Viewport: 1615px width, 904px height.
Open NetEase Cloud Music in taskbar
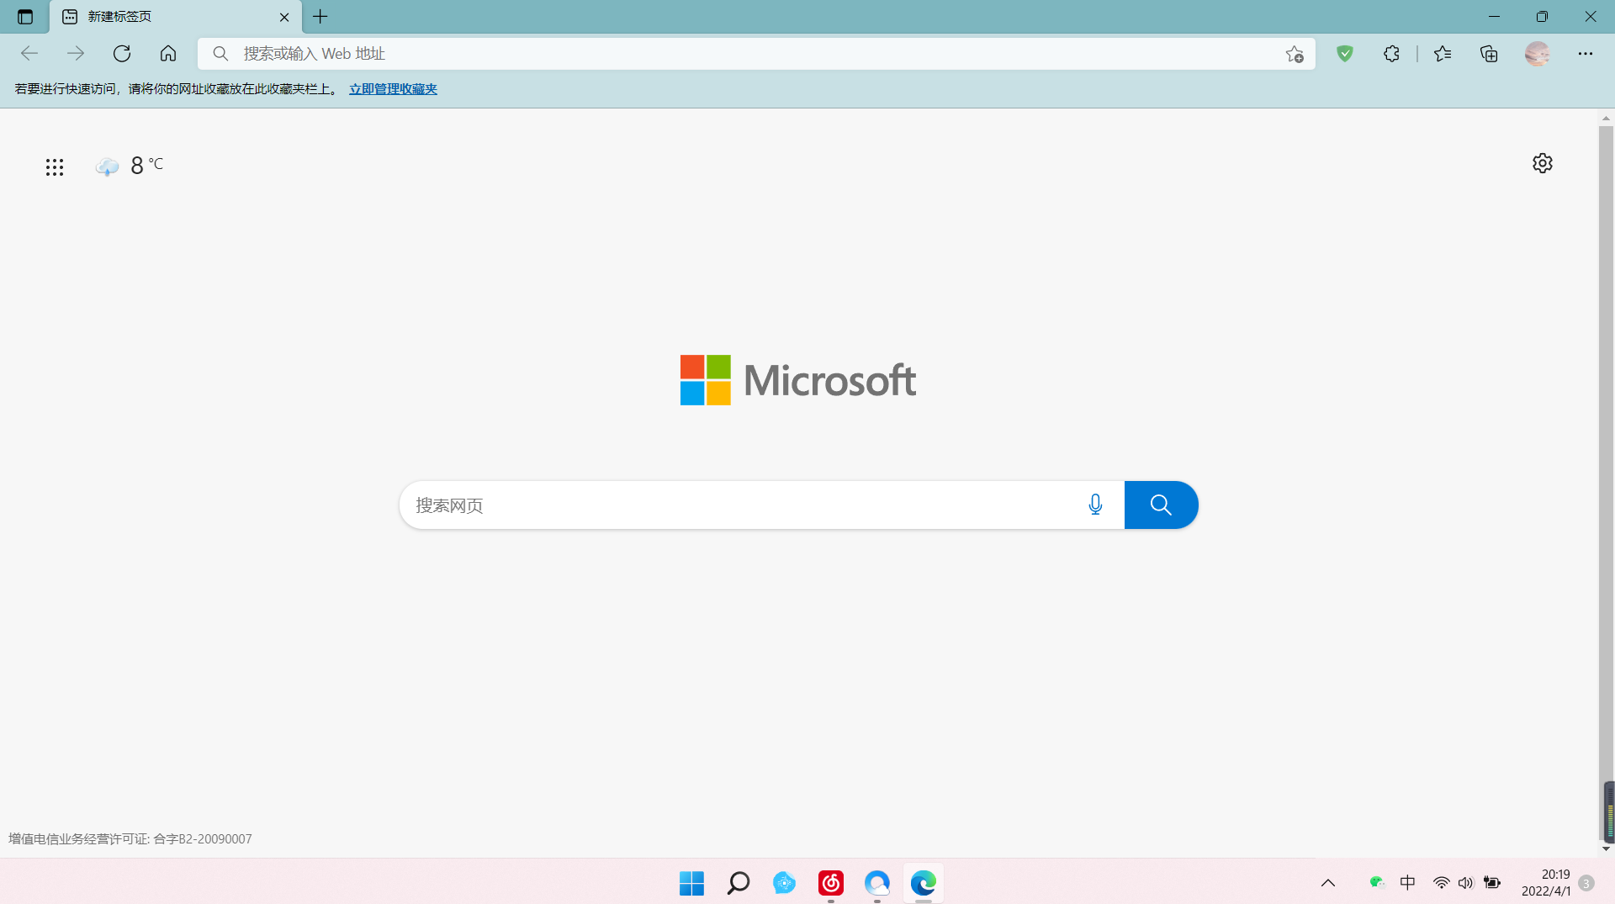click(831, 883)
